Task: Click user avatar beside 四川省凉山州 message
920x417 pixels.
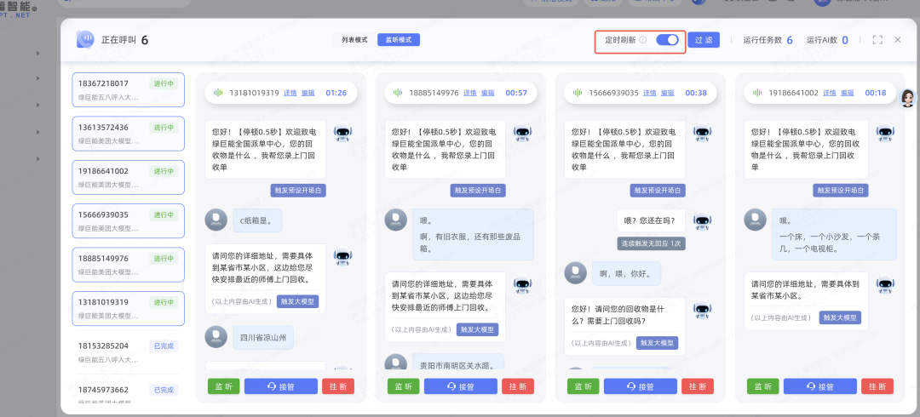Action: pos(216,336)
